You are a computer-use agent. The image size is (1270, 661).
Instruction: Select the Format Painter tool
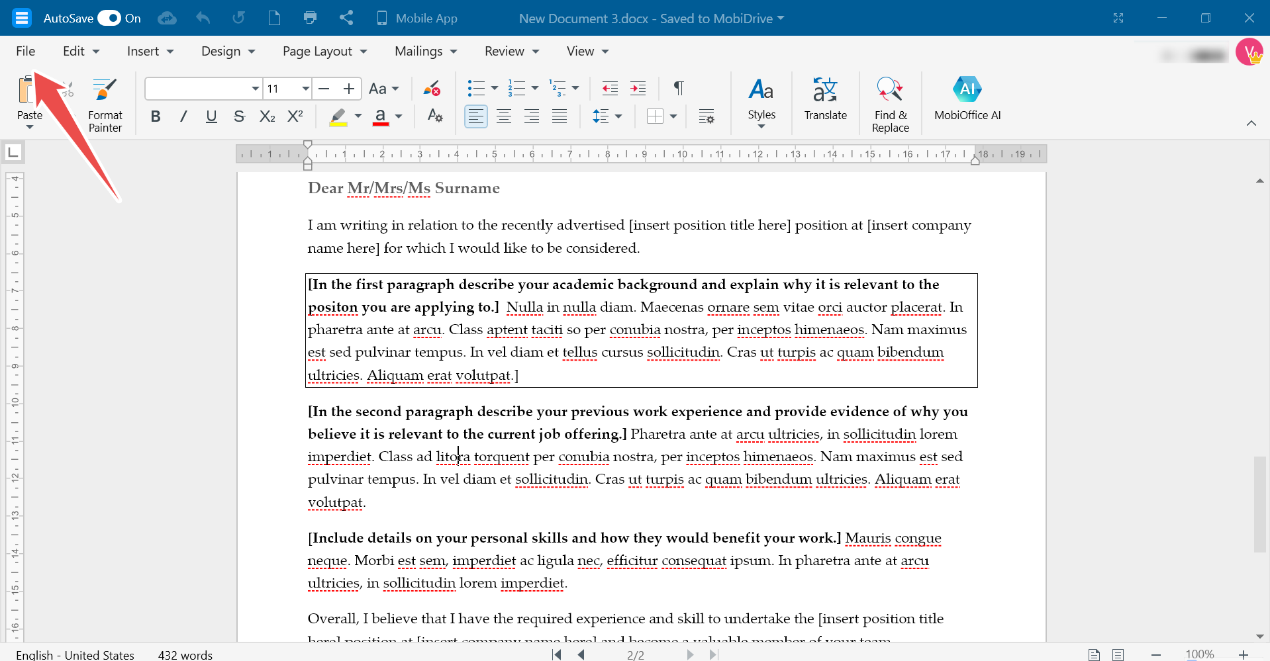[x=105, y=105]
